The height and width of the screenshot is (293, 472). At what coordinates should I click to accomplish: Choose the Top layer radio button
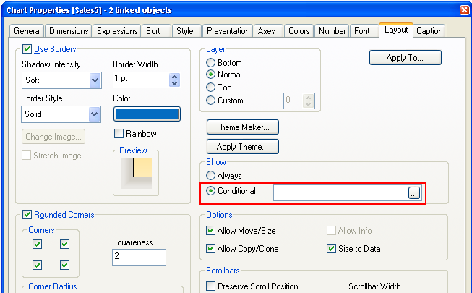211,88
